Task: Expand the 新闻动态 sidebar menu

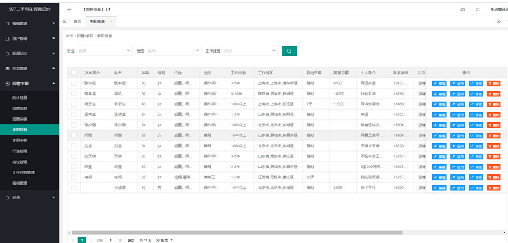Action: (x=29, y=54)
